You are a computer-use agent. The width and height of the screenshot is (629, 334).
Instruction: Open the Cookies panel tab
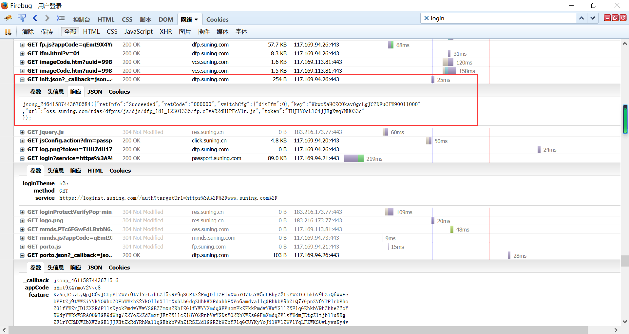[x=217, y=20]
